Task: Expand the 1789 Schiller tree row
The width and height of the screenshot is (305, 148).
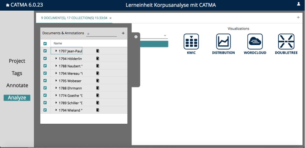Action: (56, 103)
